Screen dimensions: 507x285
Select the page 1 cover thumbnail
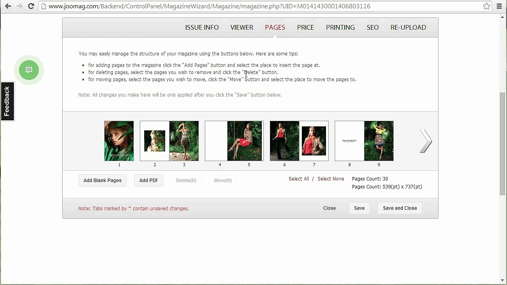click(x=119, y=141)
